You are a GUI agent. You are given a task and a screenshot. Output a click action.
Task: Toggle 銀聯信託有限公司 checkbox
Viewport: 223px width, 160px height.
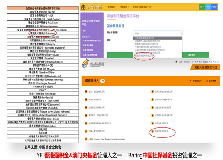click(86, 100)
